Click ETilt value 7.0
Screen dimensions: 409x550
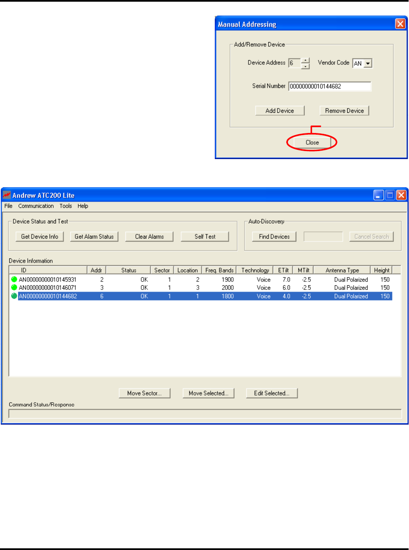286,279
